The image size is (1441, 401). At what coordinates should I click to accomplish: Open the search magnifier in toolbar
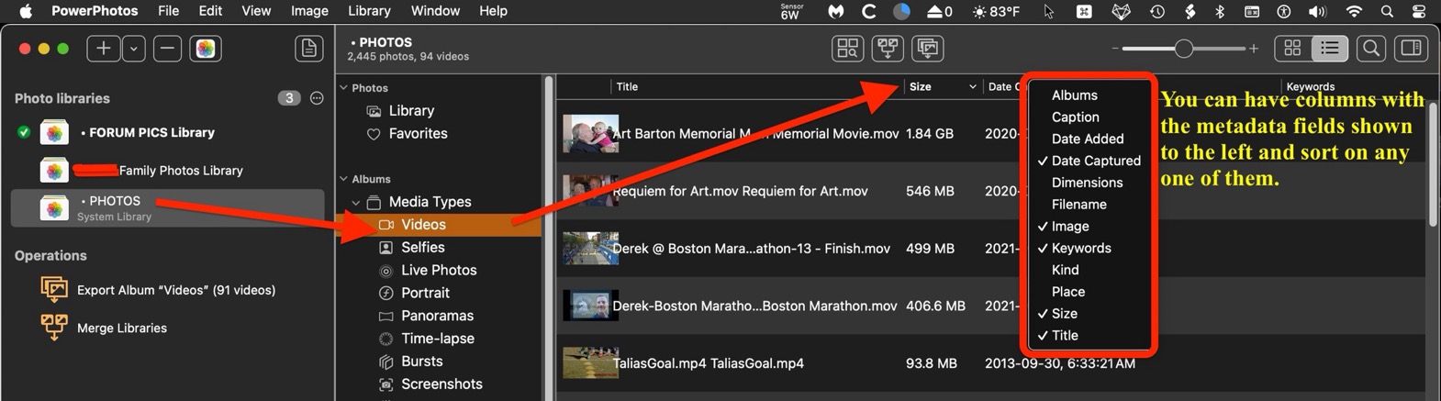[1371, 49]
